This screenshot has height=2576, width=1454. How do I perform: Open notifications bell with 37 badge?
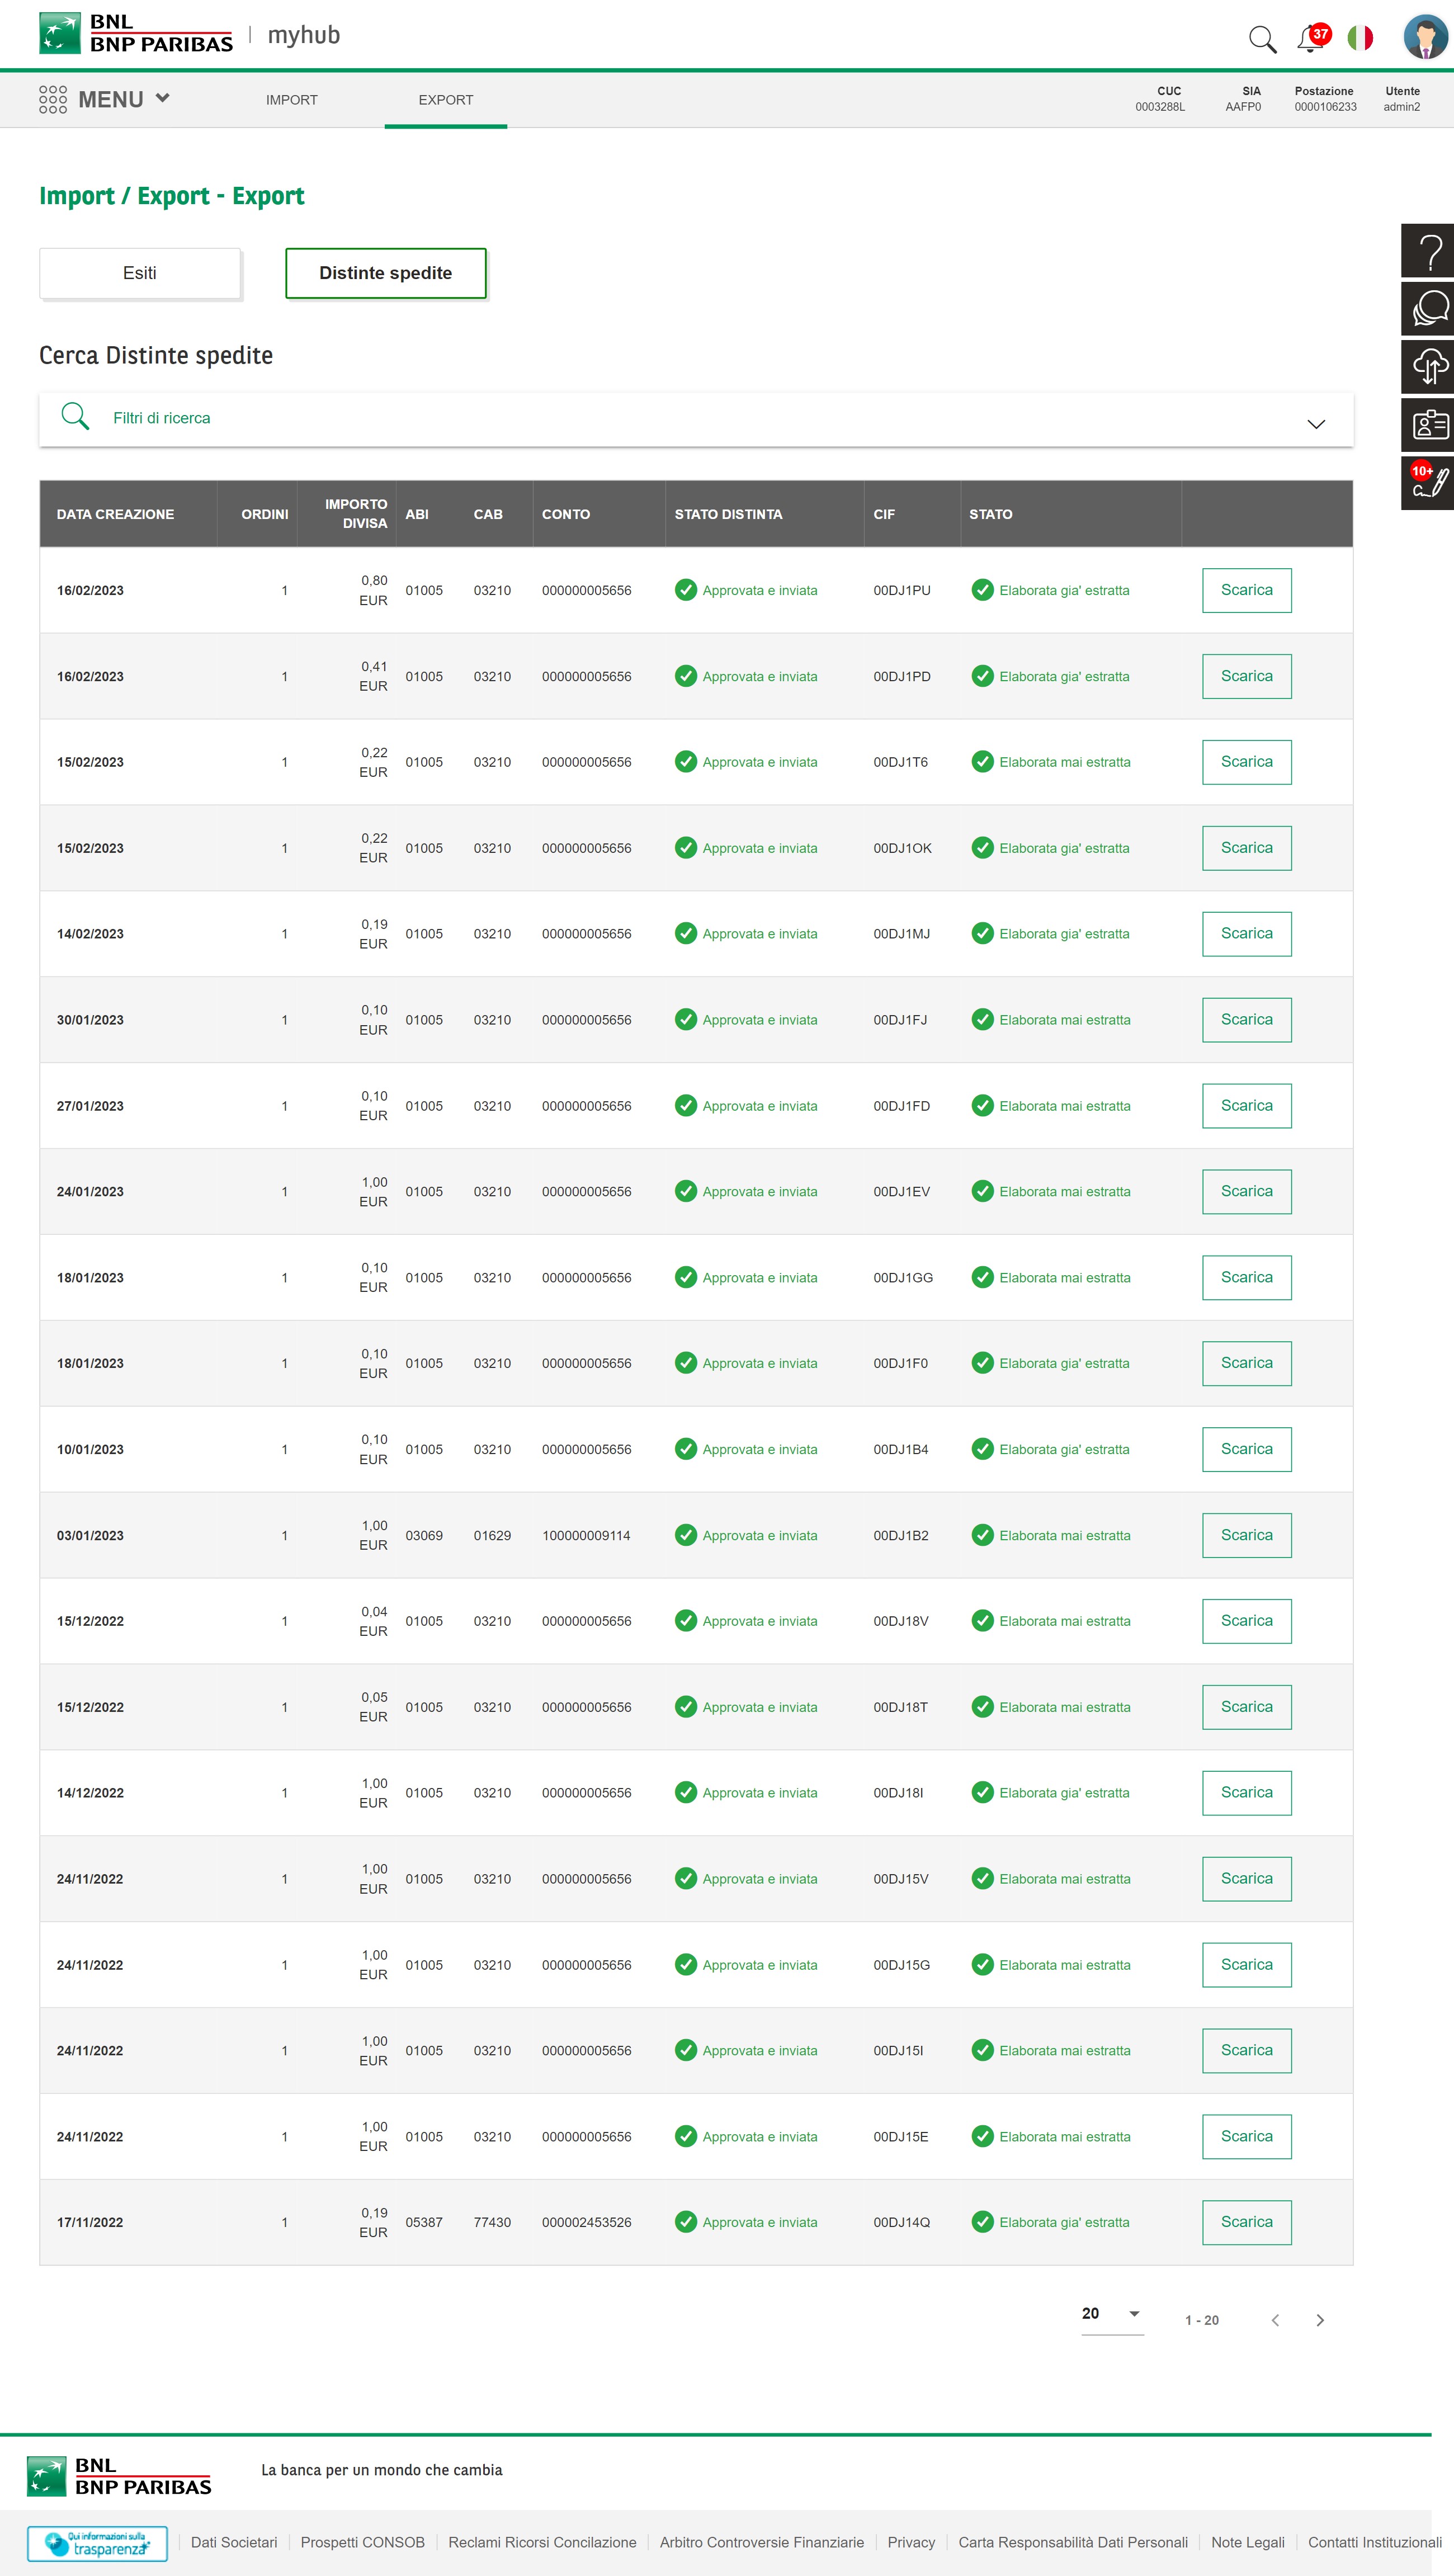tap(1312, 38)
